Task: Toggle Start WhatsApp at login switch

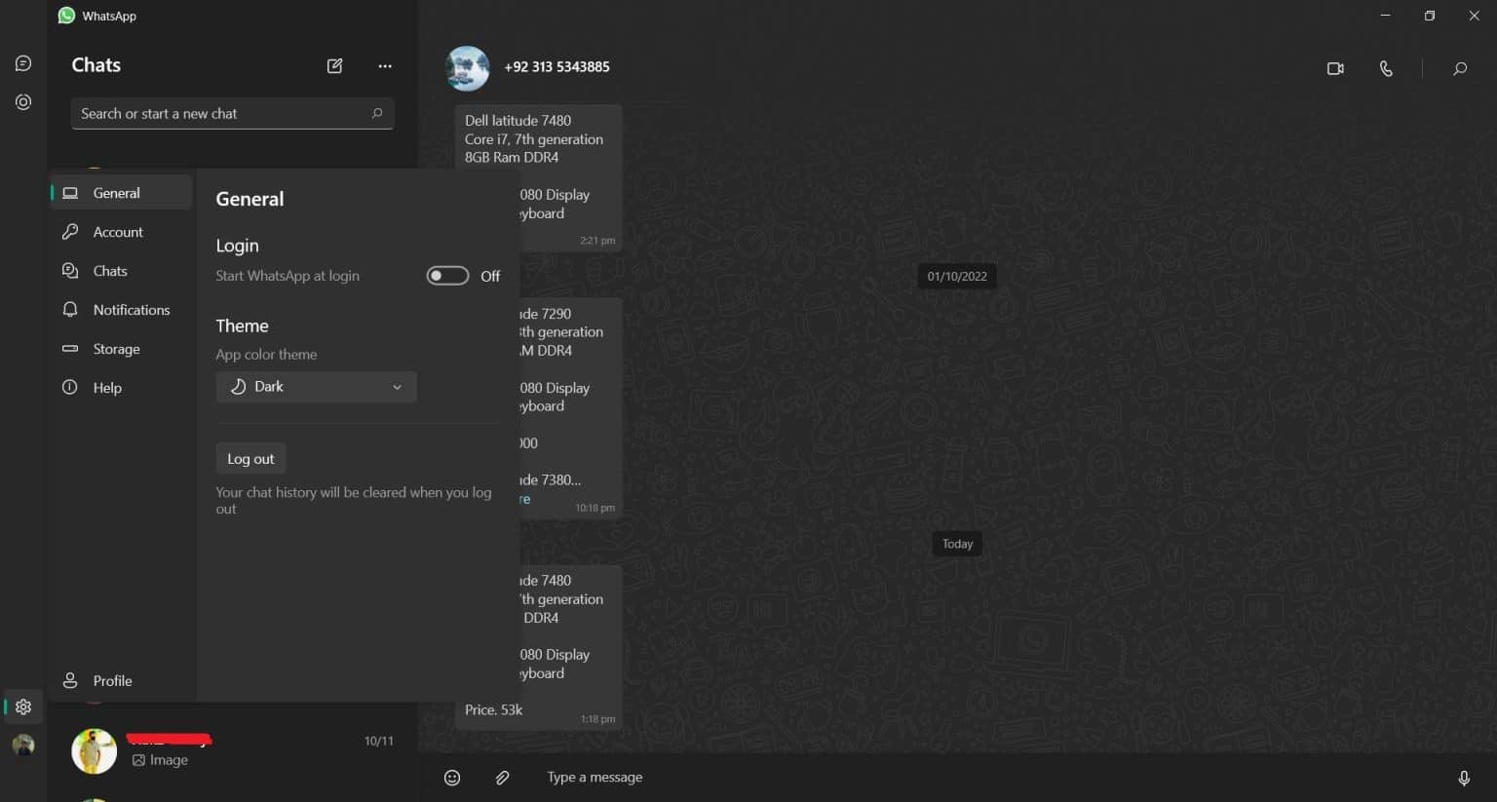Action: 447,276
